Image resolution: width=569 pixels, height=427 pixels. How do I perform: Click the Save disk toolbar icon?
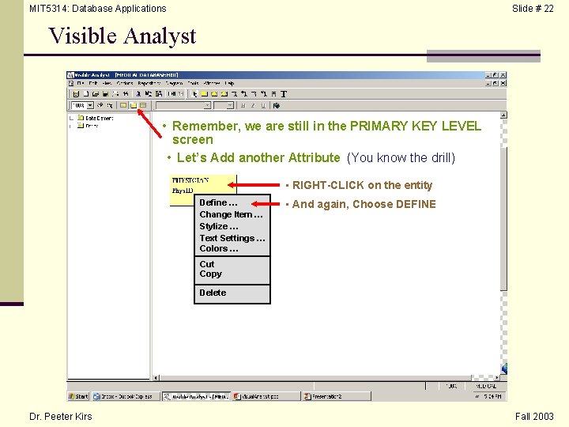click(105, 93)
